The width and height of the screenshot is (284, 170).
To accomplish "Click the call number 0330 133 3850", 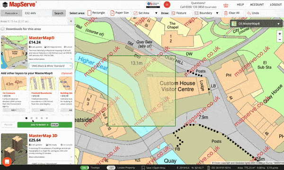I will pos(195,7).
